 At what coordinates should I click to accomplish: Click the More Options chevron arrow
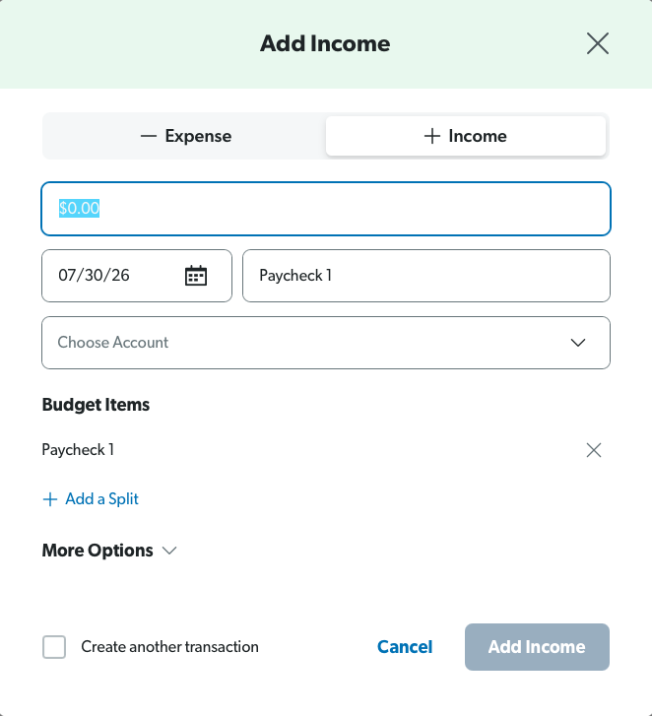pos(169,551)
